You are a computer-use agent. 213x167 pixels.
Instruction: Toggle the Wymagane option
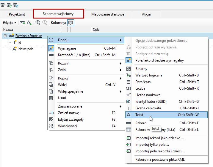[x=86, y=48]
